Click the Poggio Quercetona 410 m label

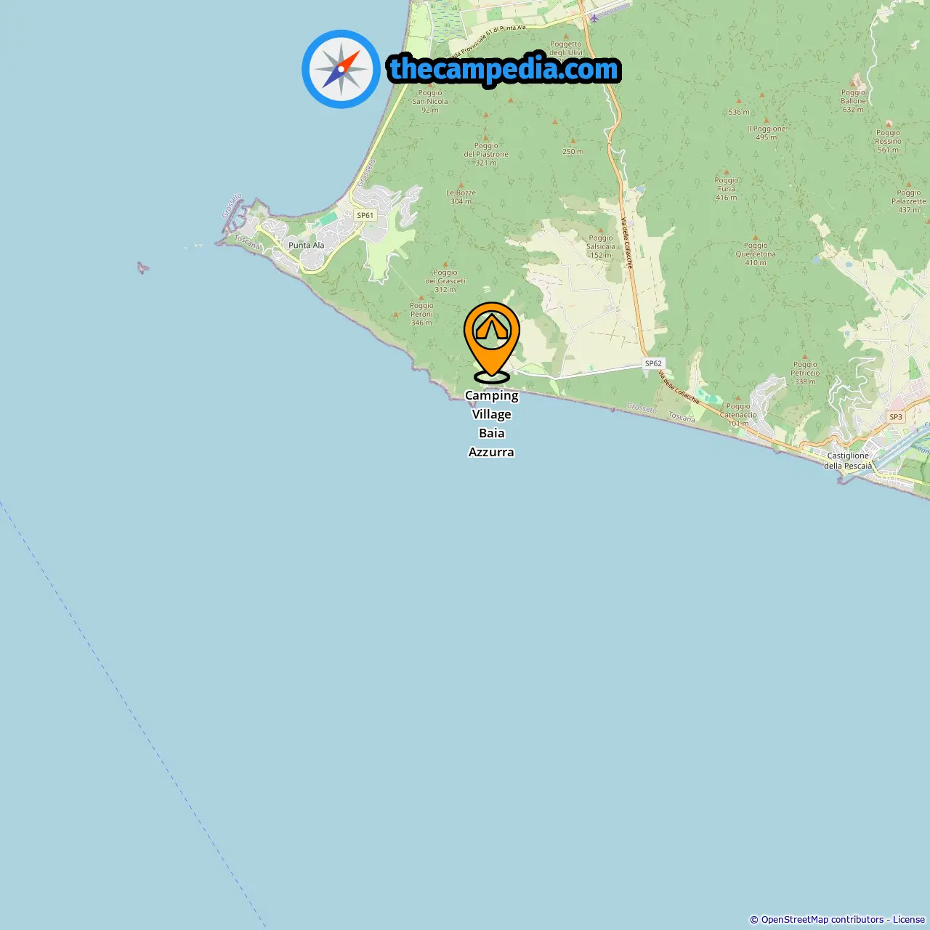(756, 254)
